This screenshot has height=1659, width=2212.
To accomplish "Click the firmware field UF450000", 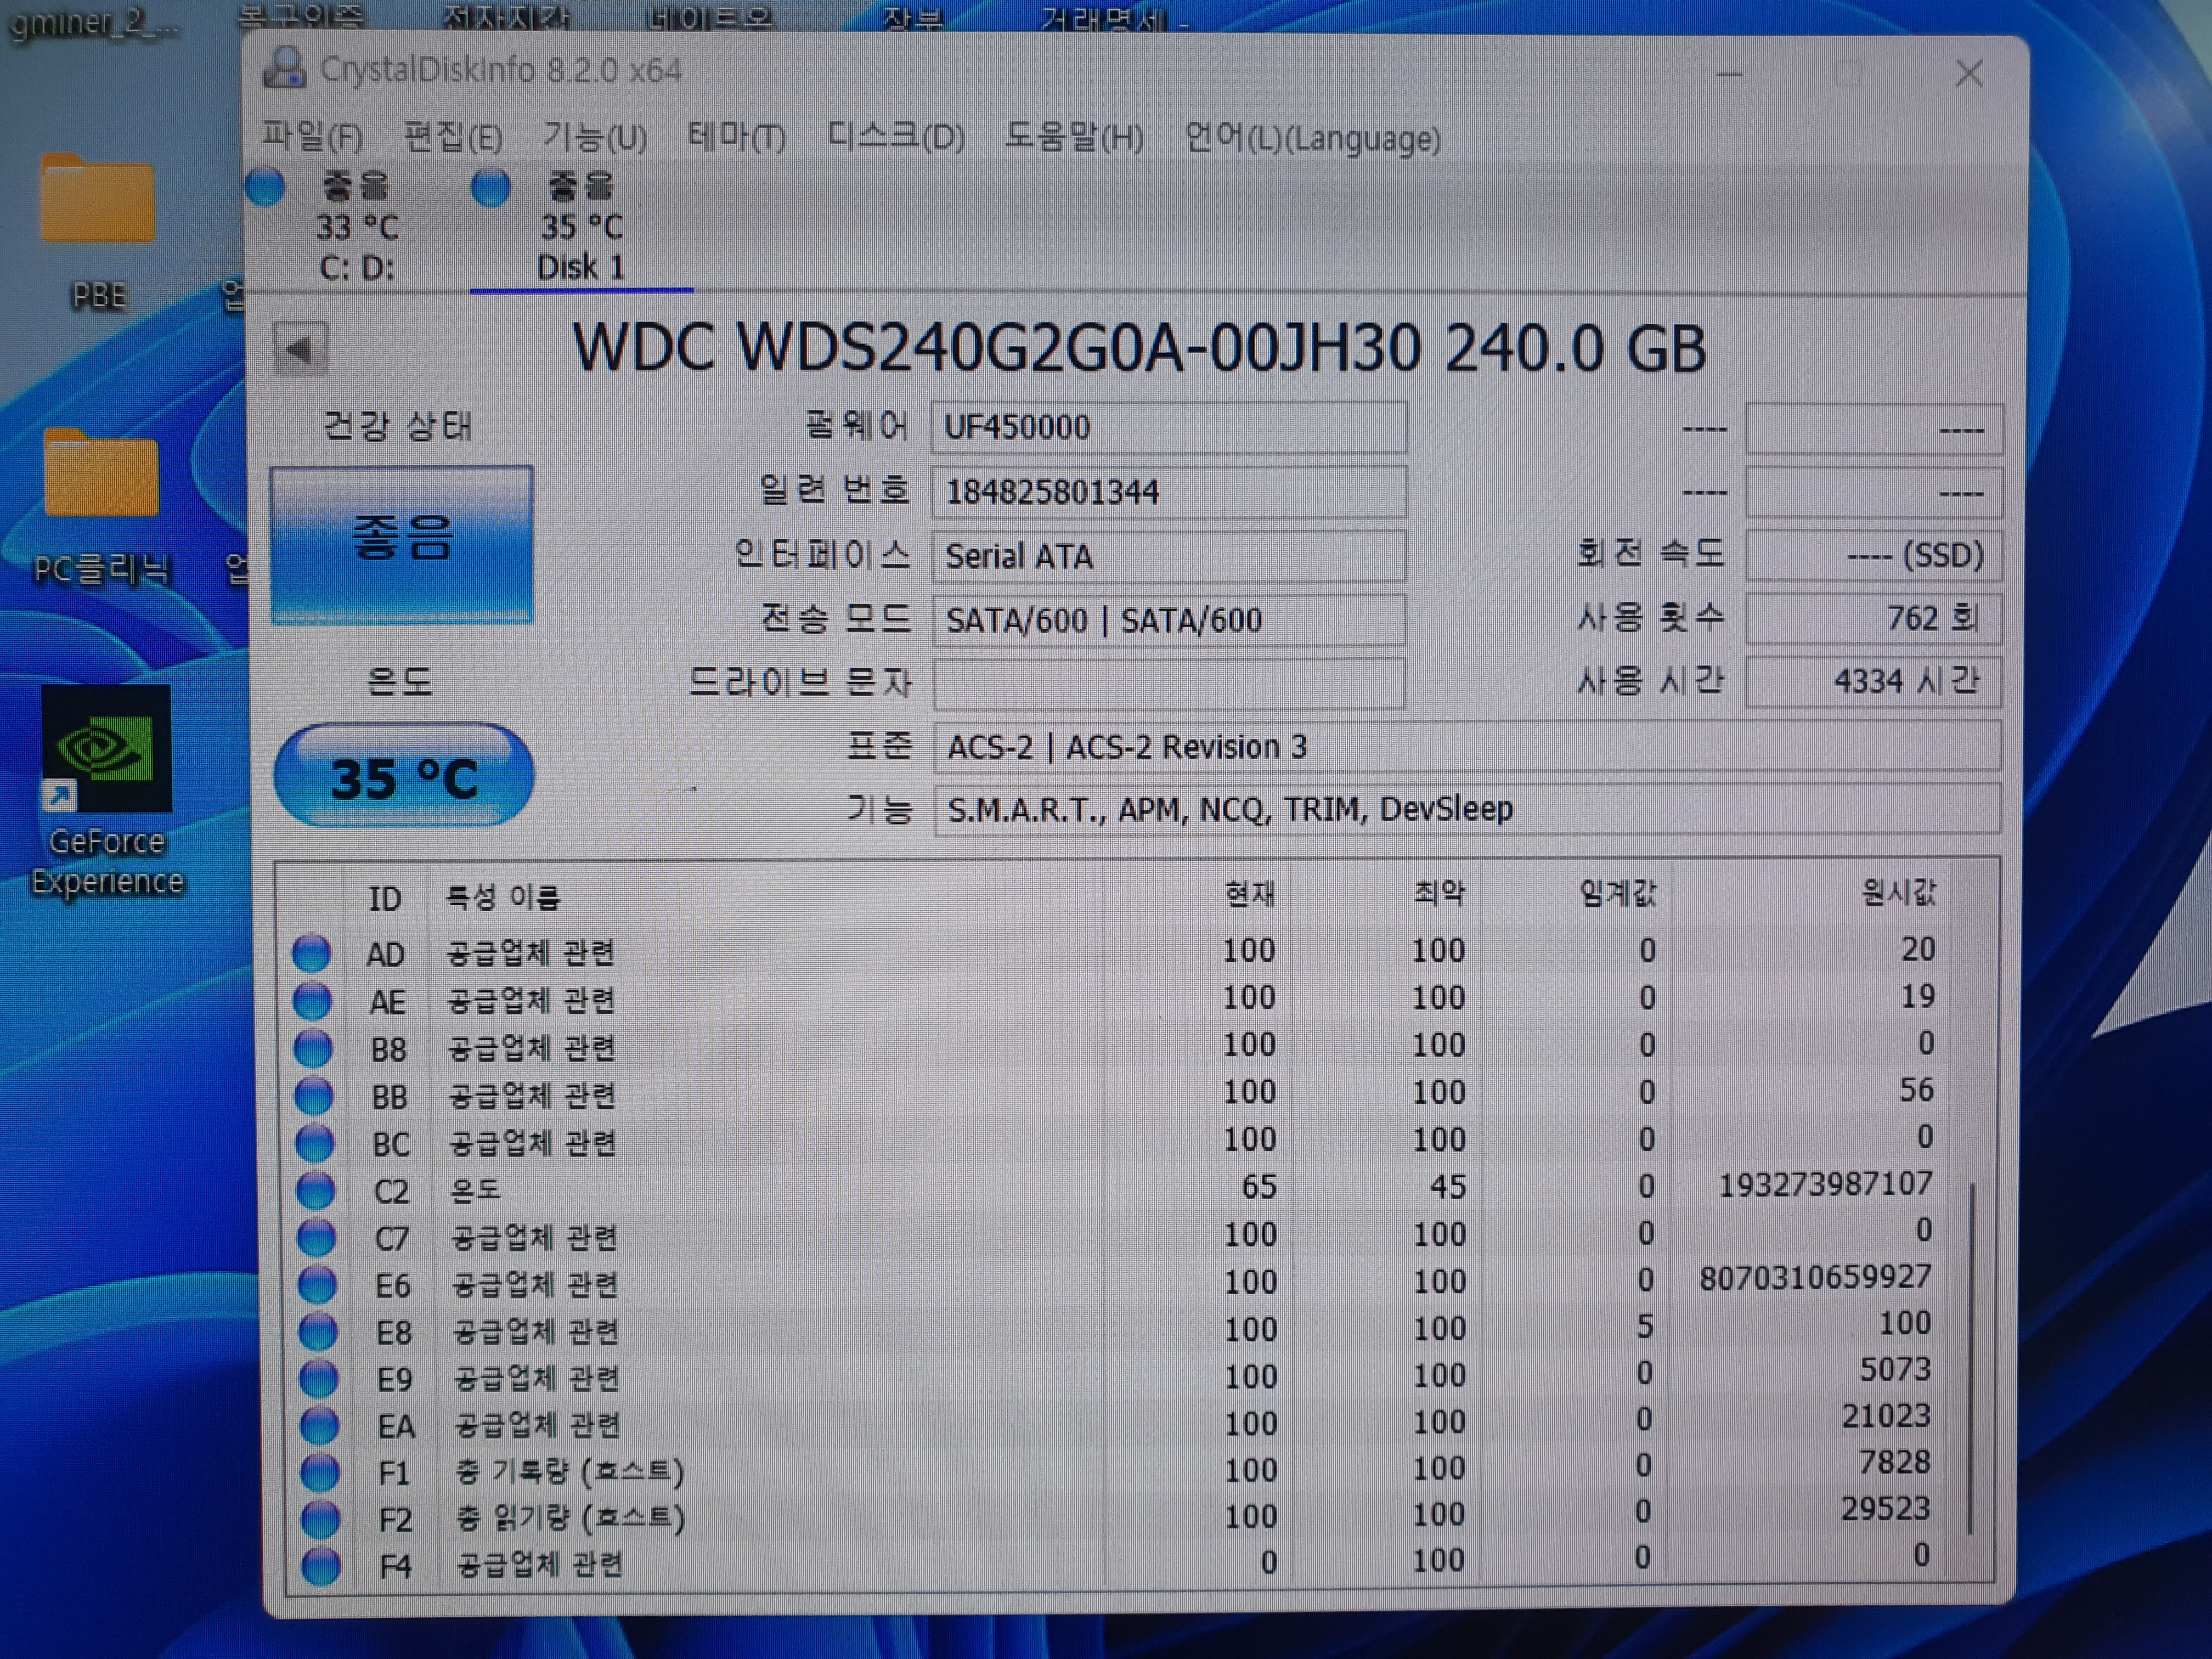I will coord(1169,427).
